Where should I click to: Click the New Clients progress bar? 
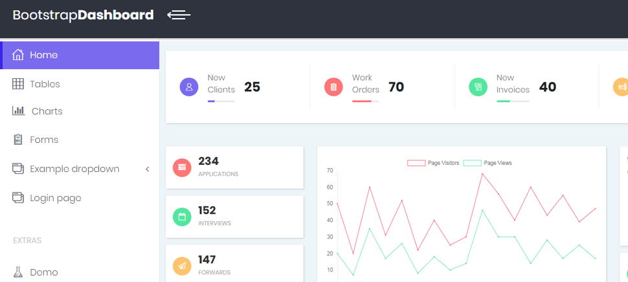pyautogui.click(x=221, y=101)
